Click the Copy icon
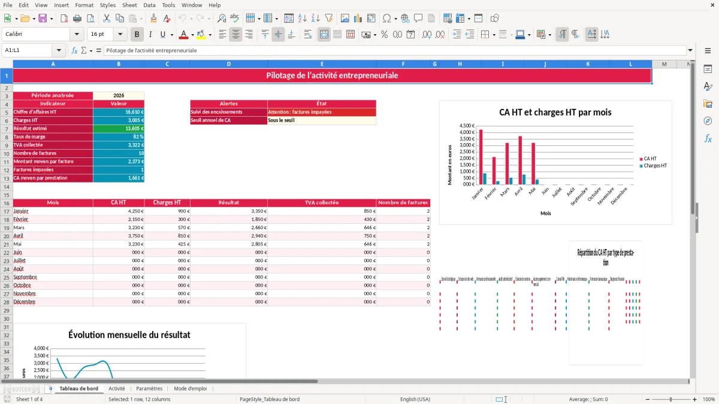The width and height of the screenshot is (719, 404). coord(119,19)
